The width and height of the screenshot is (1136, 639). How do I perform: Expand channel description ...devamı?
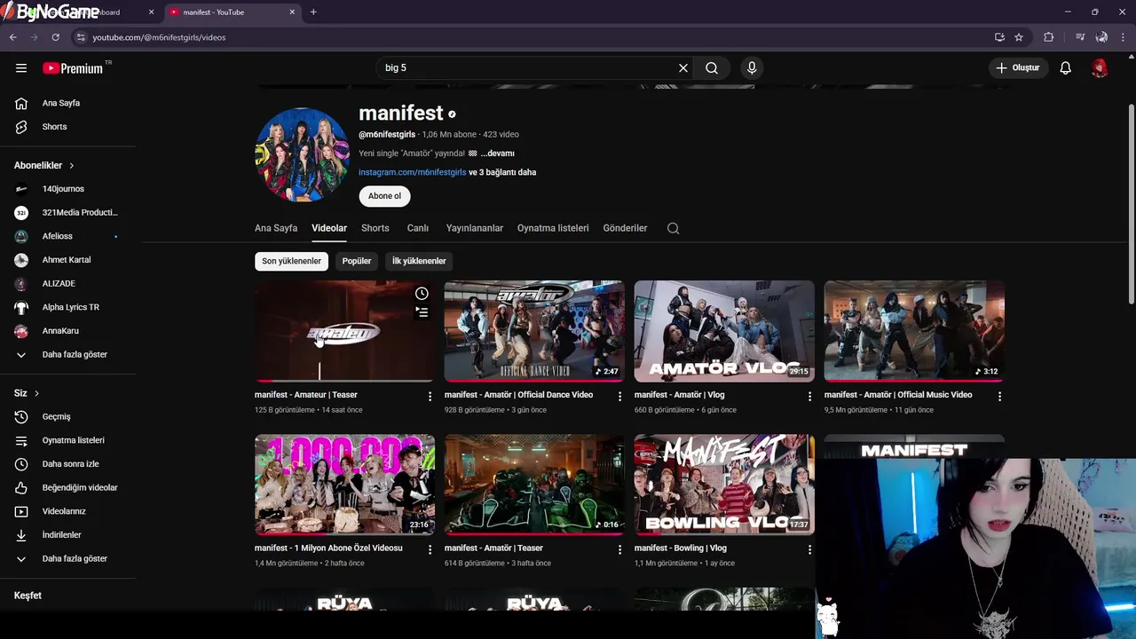pos(497,154)
